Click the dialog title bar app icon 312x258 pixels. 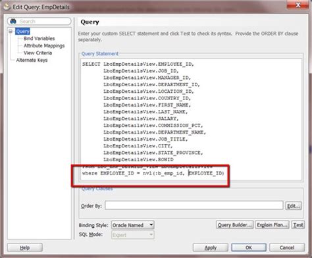[x=7, y=7]
